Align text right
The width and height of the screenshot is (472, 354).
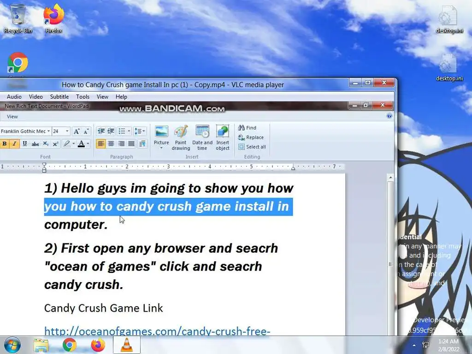tap(121, 144)
